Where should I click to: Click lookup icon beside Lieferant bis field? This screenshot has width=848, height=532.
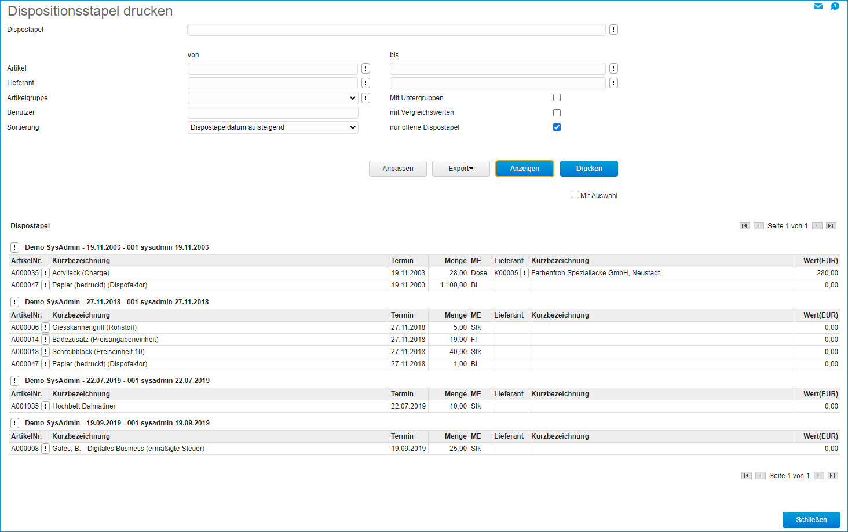pyautogui.click(x=613, y=83)
